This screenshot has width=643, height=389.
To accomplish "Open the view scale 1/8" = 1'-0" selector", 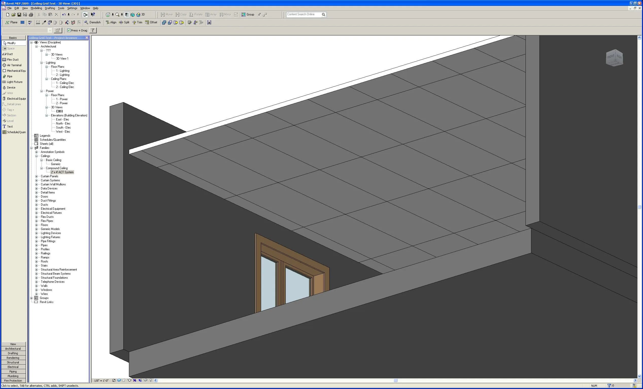I will coord(101,381).
